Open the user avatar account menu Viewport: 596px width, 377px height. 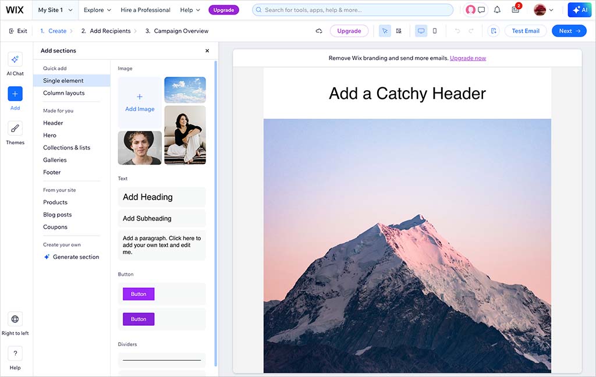point(543,10)
